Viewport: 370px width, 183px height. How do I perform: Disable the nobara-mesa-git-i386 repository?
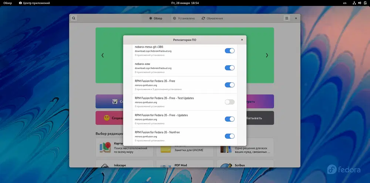pos(230,51)
